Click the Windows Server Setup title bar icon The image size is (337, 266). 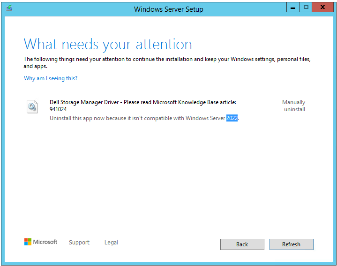[9, 8]
